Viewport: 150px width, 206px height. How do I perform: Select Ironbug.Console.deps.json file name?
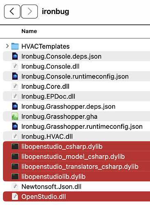[x=61, y=57]
